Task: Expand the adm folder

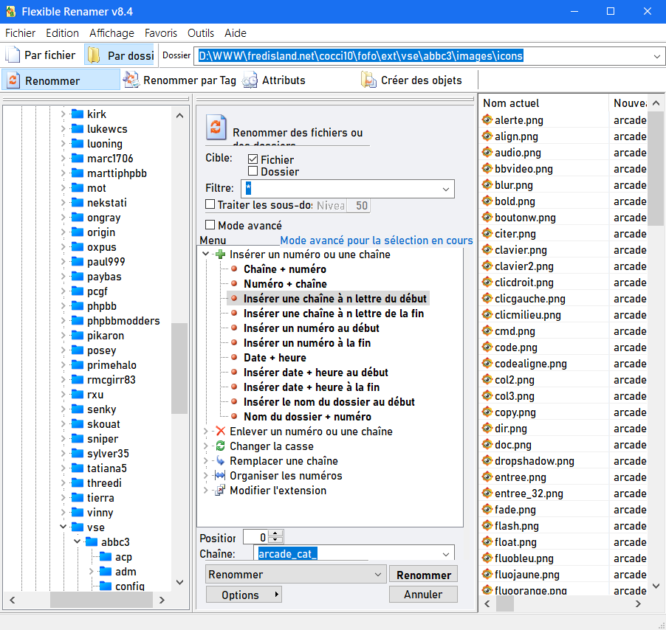Action: [x=91, y=572]
